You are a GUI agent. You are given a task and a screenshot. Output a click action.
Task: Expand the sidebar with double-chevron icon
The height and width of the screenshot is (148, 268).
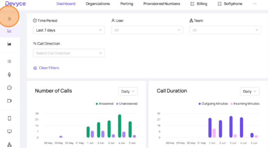pyautogui.click(x=9, y=19)
